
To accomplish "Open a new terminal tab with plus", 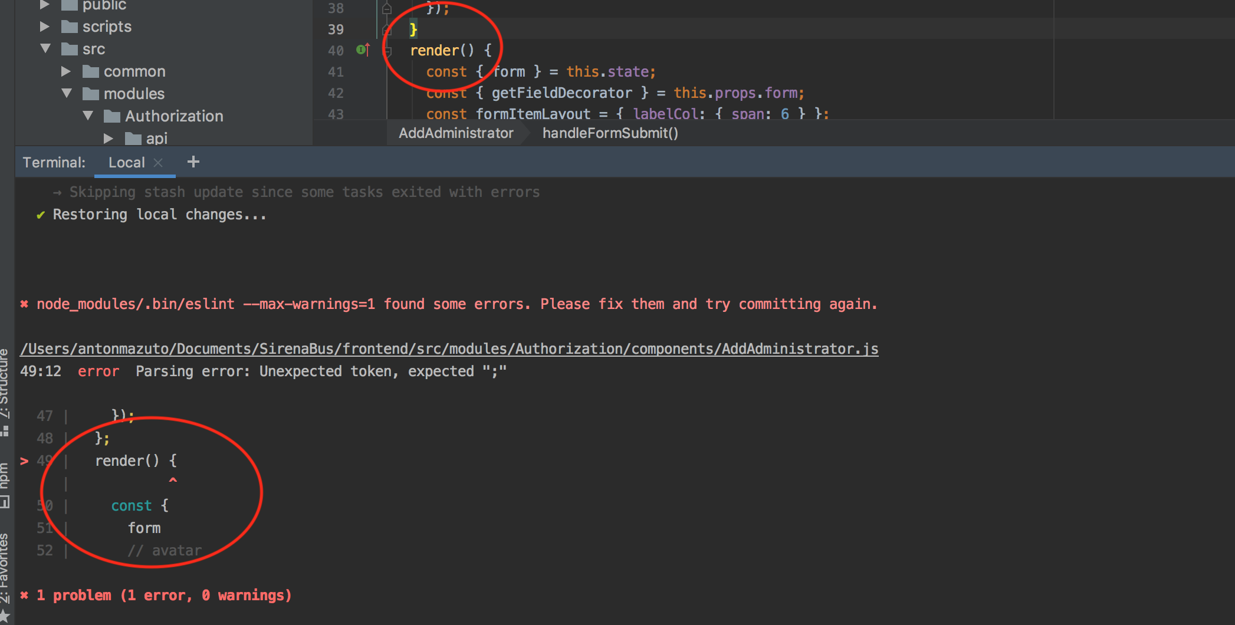I will coord(193,162).
